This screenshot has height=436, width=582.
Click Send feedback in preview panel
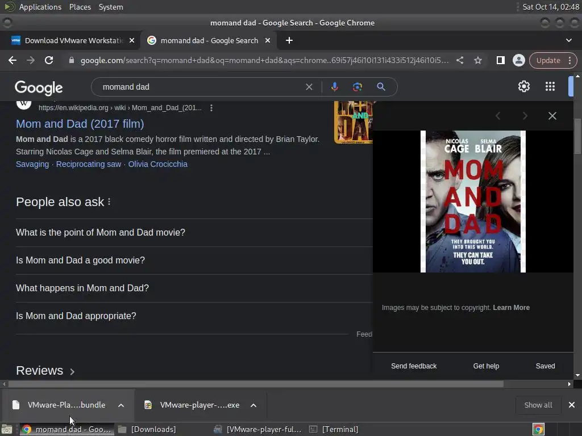point(414,366)
